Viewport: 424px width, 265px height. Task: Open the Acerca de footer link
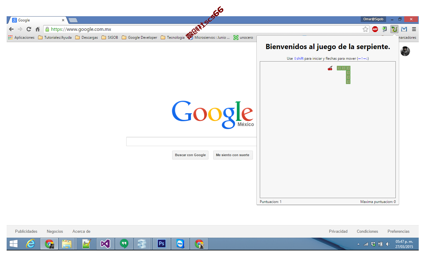[x=81, y=232]
